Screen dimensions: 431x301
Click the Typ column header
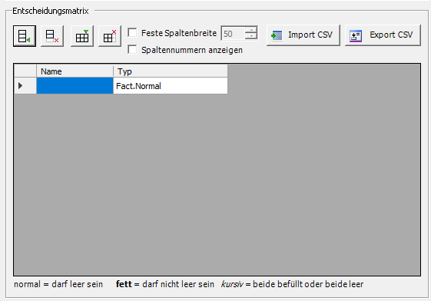pyautogui.click(x=171, y=71)
